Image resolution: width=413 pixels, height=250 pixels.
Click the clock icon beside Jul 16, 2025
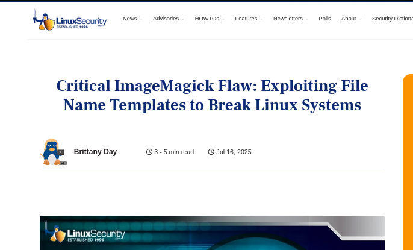(x=211, y=152)
